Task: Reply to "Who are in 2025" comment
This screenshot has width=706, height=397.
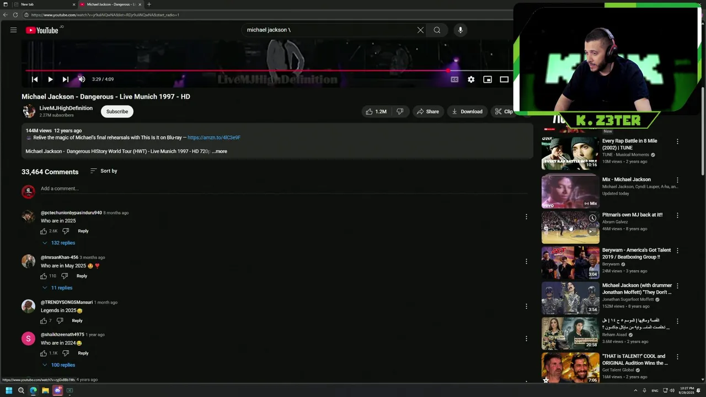Action: pos(83,231)
